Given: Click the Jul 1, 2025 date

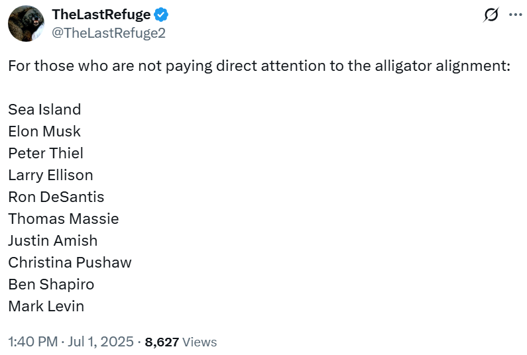Looking at the screenshot, I should pos(99,342).
